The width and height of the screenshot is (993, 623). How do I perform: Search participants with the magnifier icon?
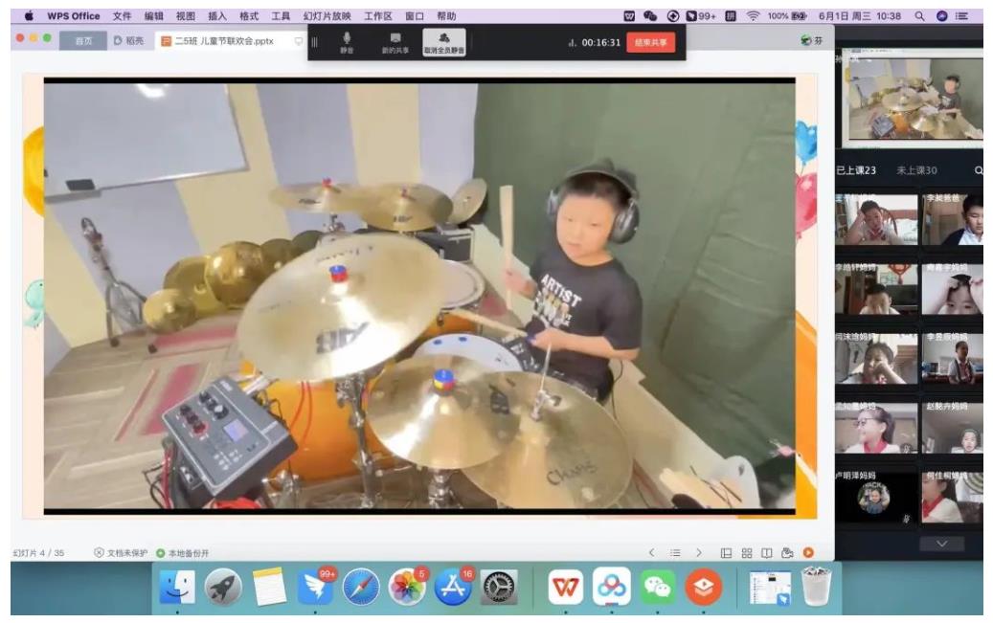979,170
